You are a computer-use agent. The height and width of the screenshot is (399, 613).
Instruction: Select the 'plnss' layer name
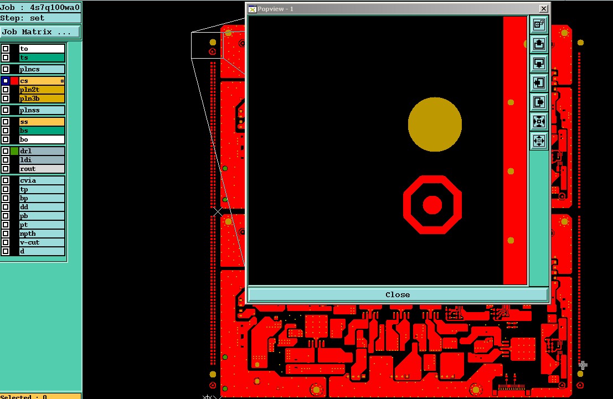[42, 110]
